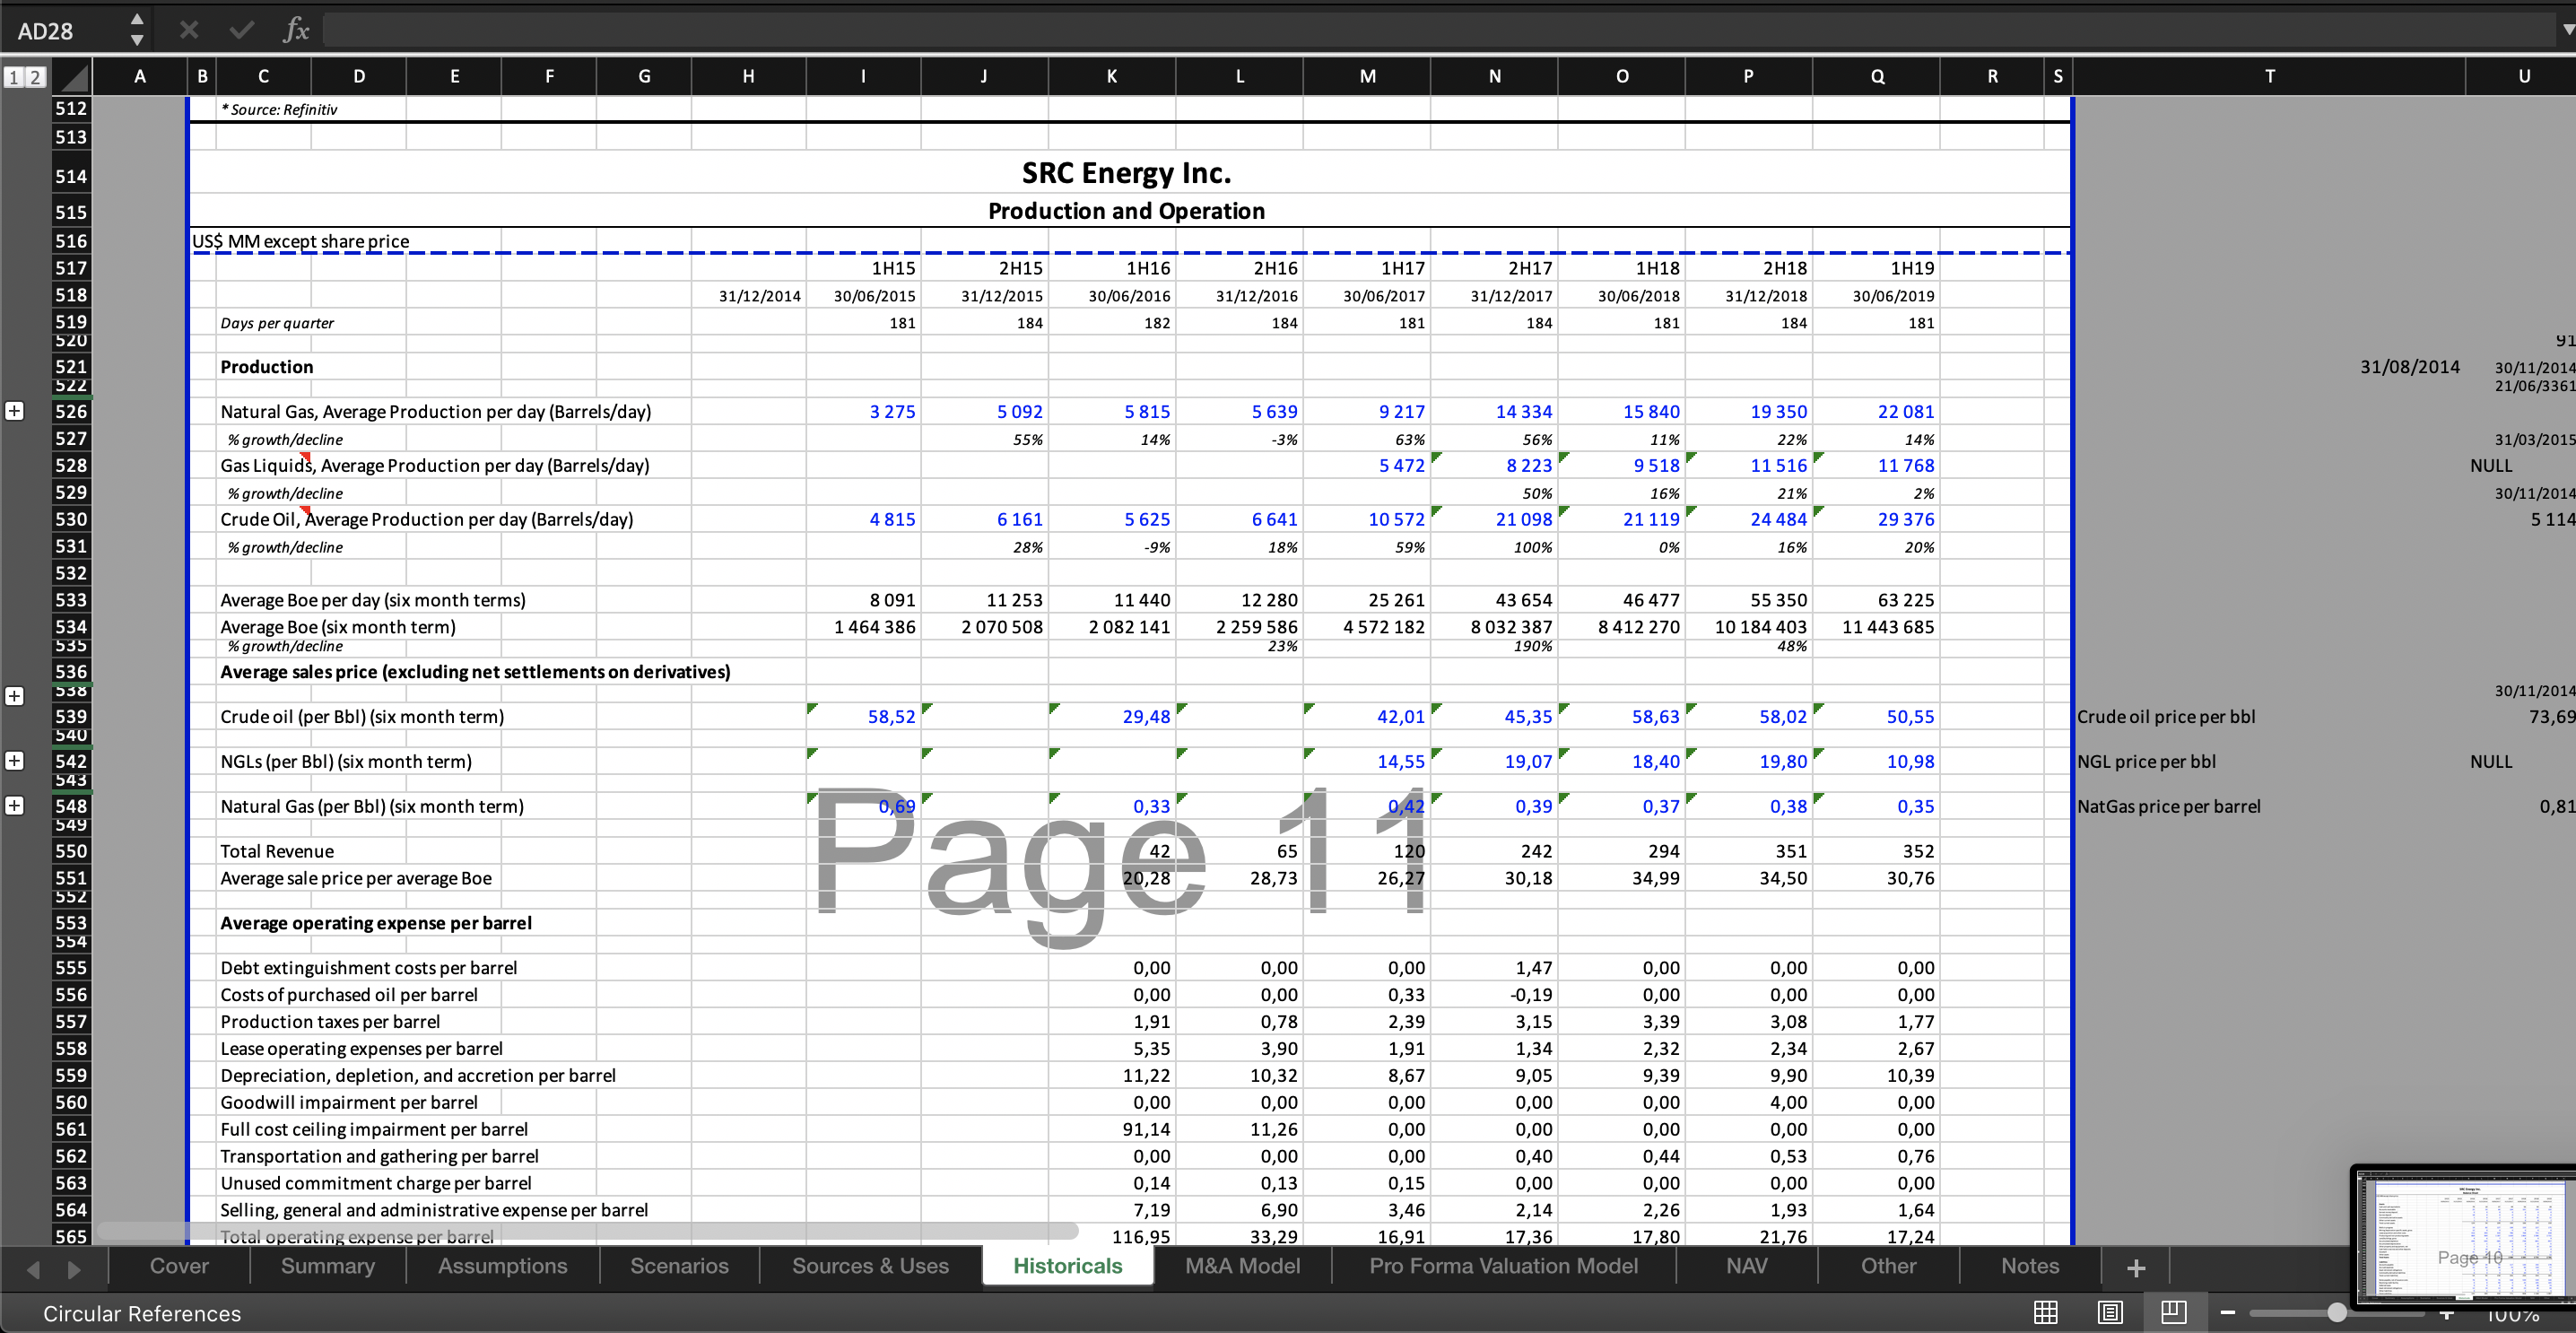
Task: Expand grouped rows beside row 538
Action: (15, 696)
